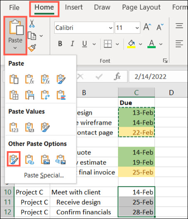Switch to the Draw tab

(102, 7)
